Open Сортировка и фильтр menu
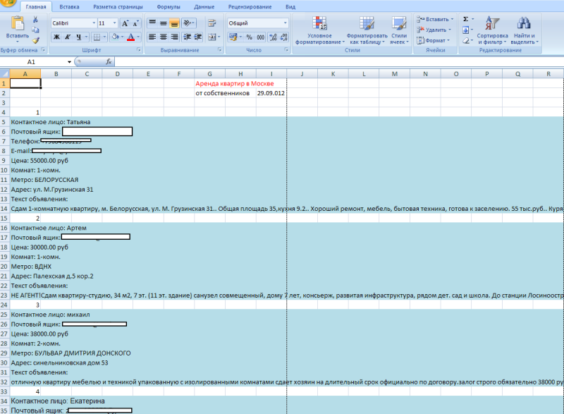 click(x=492, y=30)
